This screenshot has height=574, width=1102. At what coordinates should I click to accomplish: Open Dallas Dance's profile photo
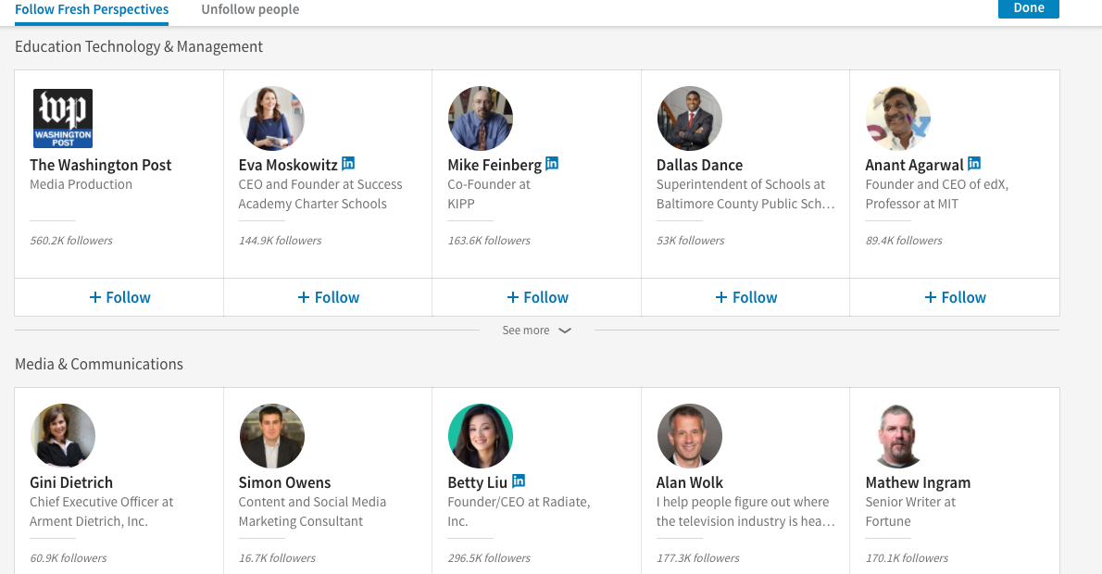coord(689,119)
